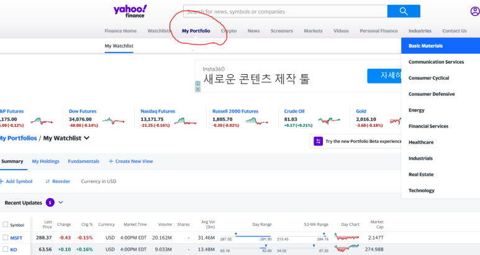Switch to the Fundamentals tab
Screen dimensions: 480x255
pyautogui.click(x=84, y=162)
